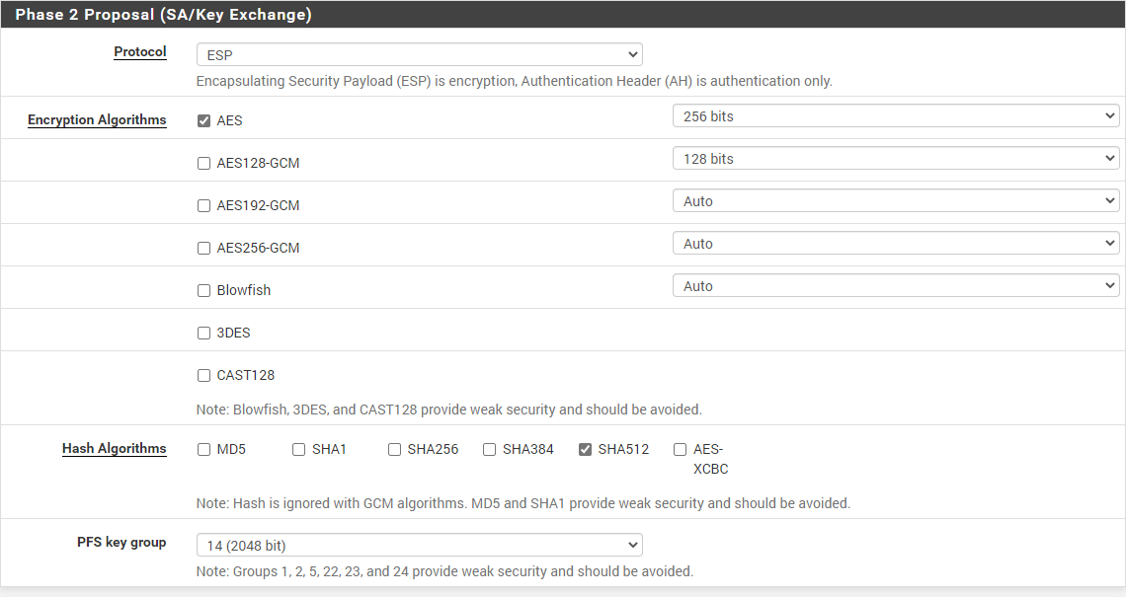Viewport: 1126px width, 597px height.
Task: Check the MD5 hash algorithm box
Action: [x=204, y=450]
